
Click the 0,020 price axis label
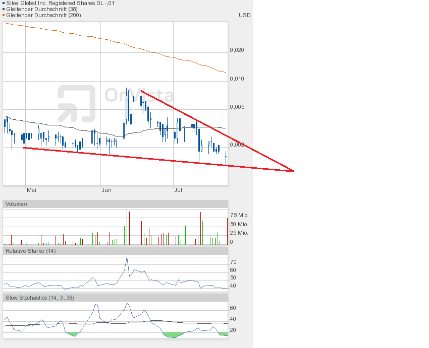[x=237, y=50]
